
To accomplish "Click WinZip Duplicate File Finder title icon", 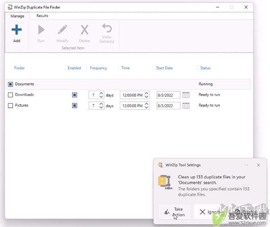I will click(x=10, y=7).
